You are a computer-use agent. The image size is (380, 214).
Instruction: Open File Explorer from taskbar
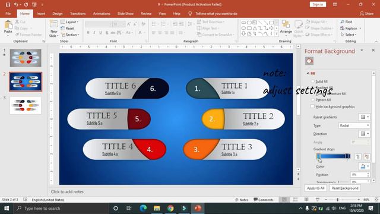click(x=157, y=208)
